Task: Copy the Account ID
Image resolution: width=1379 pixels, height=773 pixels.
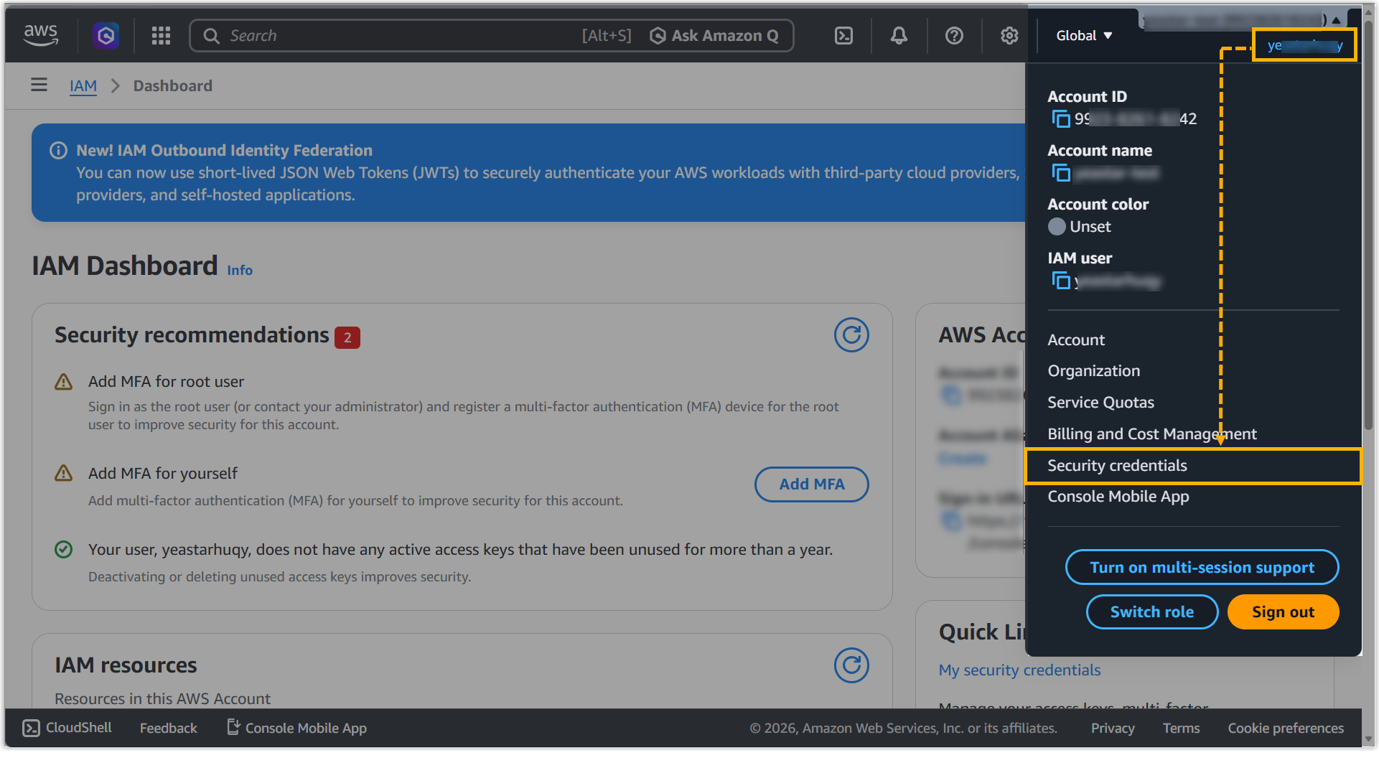Action: tap(1060, 118)
